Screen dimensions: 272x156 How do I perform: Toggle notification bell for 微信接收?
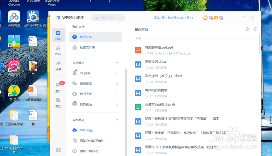[x=117, y=84]
